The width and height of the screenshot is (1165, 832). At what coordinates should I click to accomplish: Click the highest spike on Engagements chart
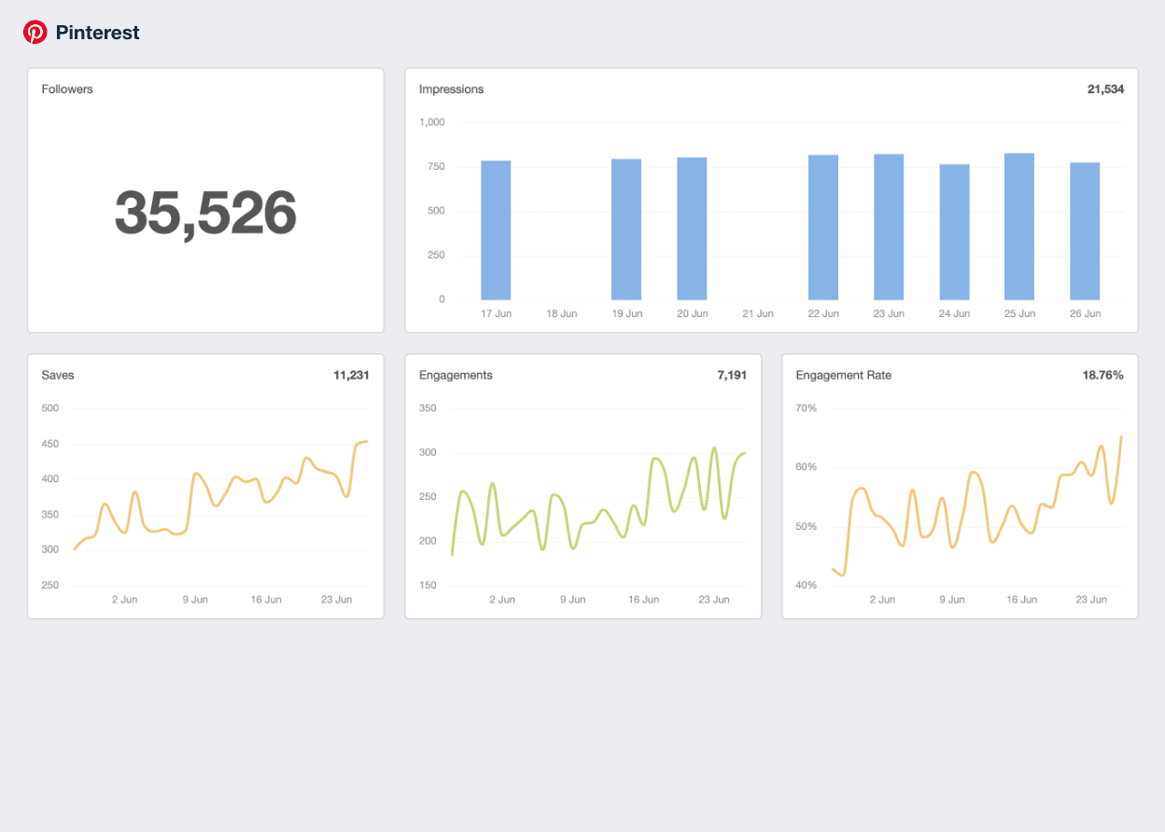coord(714,449)
